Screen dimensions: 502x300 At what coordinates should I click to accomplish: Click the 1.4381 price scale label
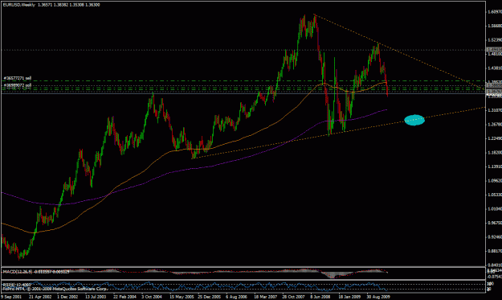tap(495, 68)
